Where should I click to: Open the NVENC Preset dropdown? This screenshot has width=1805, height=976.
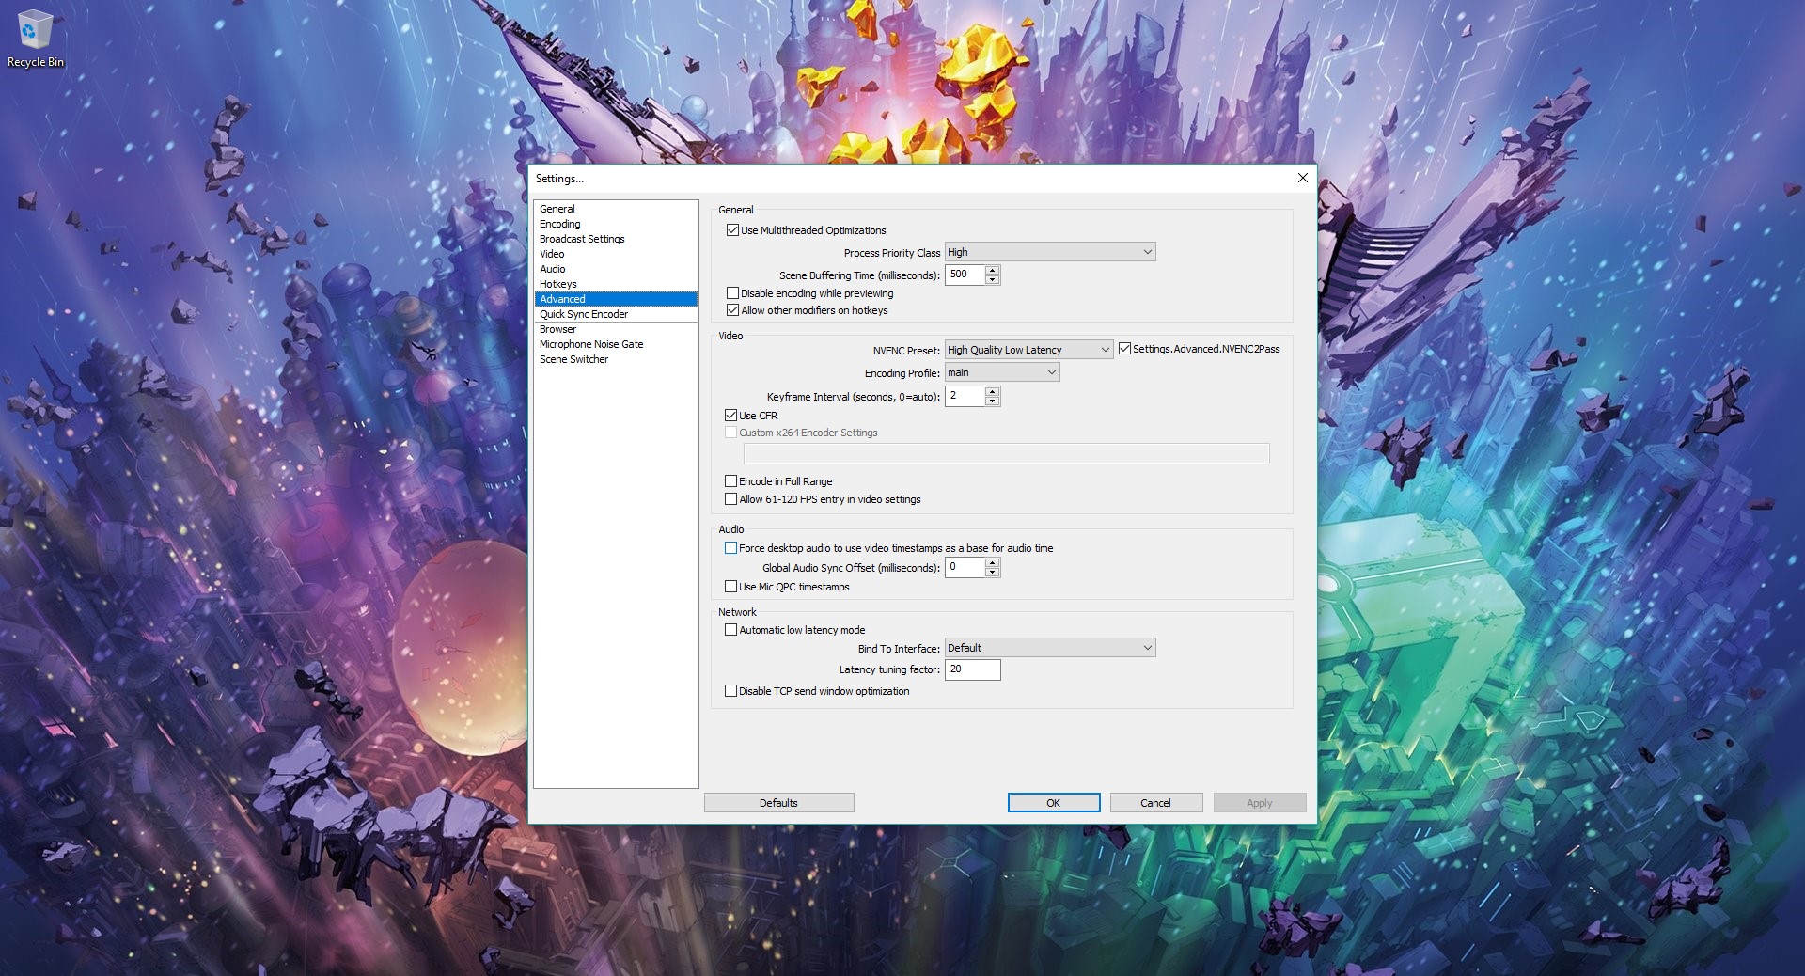[1028, 350]
